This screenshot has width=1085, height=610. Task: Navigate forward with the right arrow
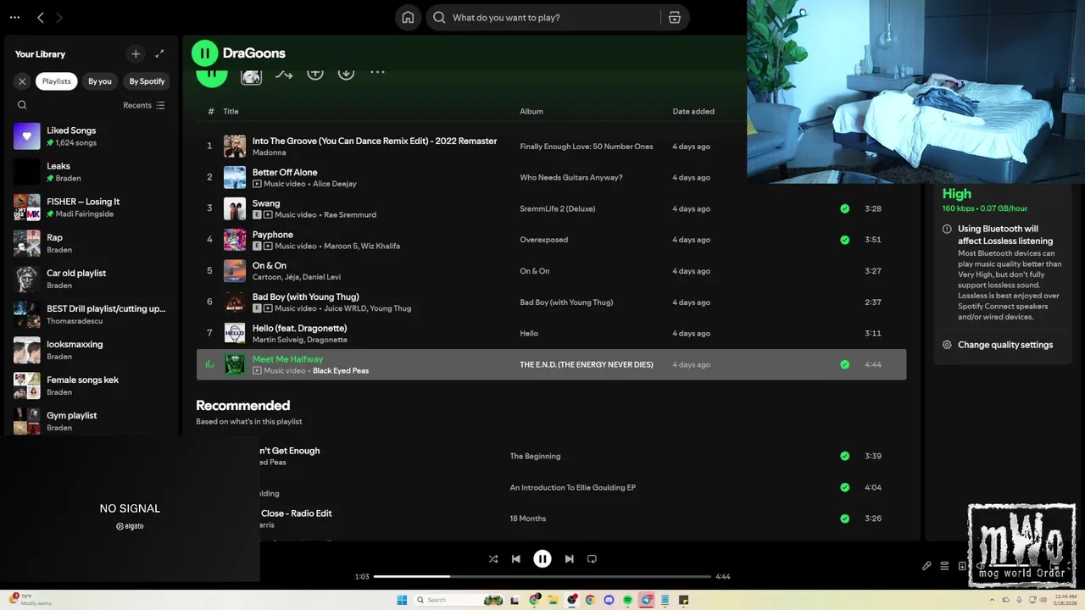(58, 17)
